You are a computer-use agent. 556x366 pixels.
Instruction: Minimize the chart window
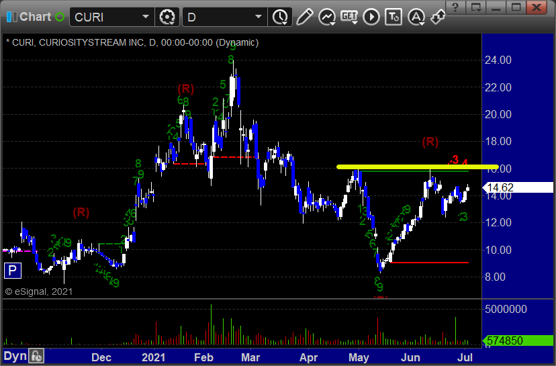coord(496,7)
